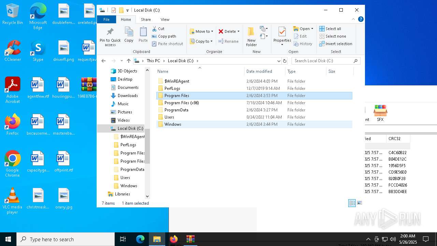This screenshot has width=437, height=246.
Task: Select VLC media player desktop icon
Action: tap(12, 201)
